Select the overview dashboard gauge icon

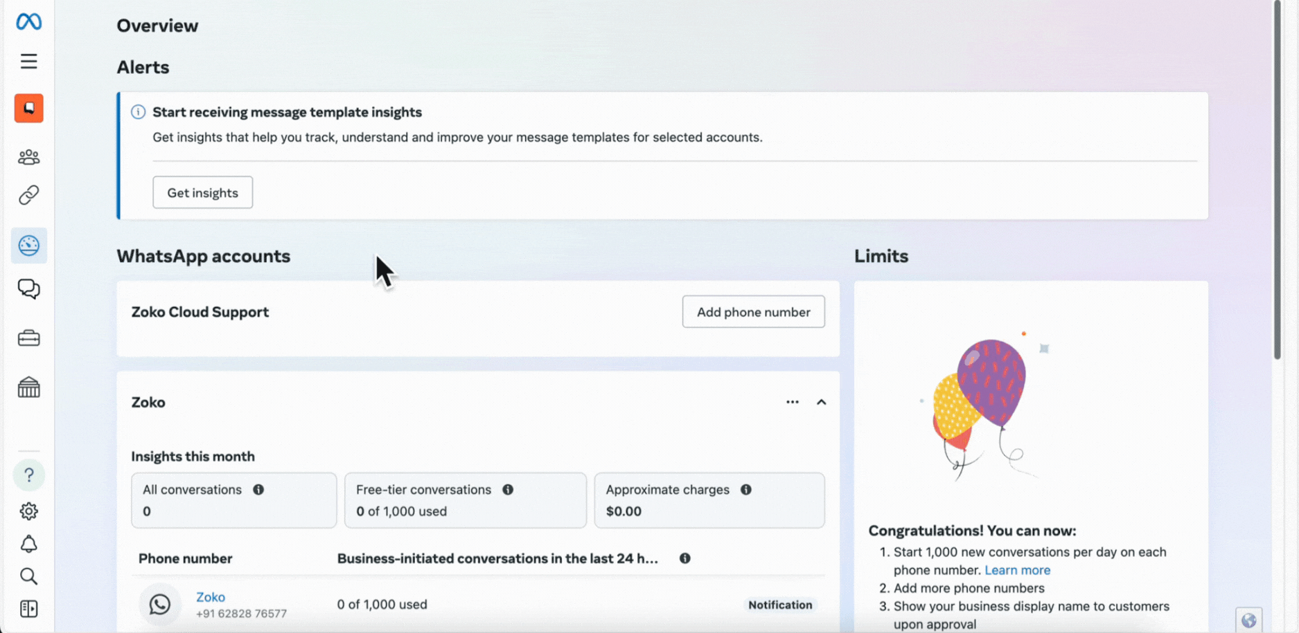(x=28, y=246)
